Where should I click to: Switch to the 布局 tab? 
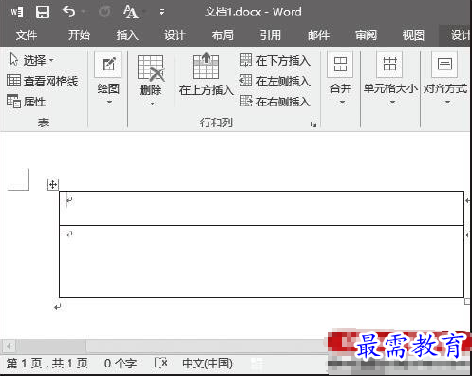point(222,35)
